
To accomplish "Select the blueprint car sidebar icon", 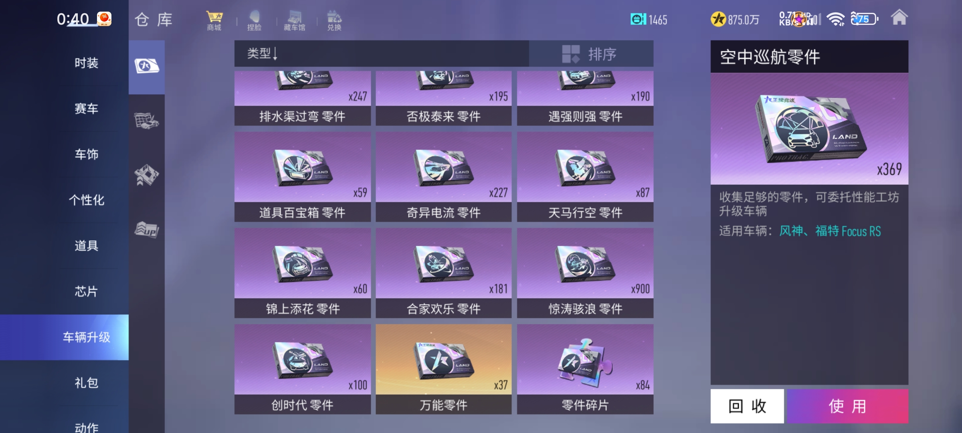I will tap(146, 120).
